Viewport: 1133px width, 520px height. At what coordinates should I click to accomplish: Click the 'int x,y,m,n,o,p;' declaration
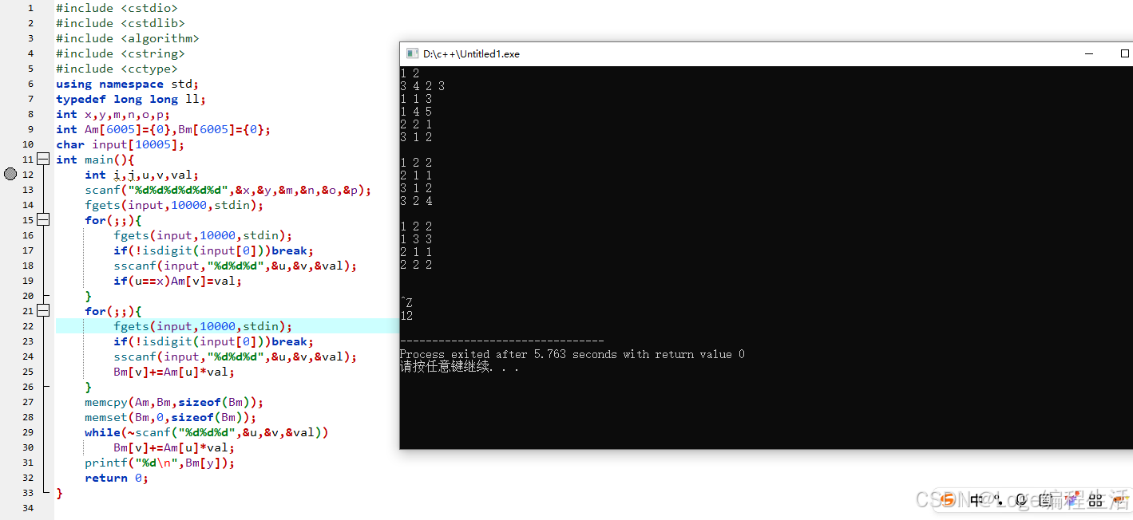tap(113, 114)
